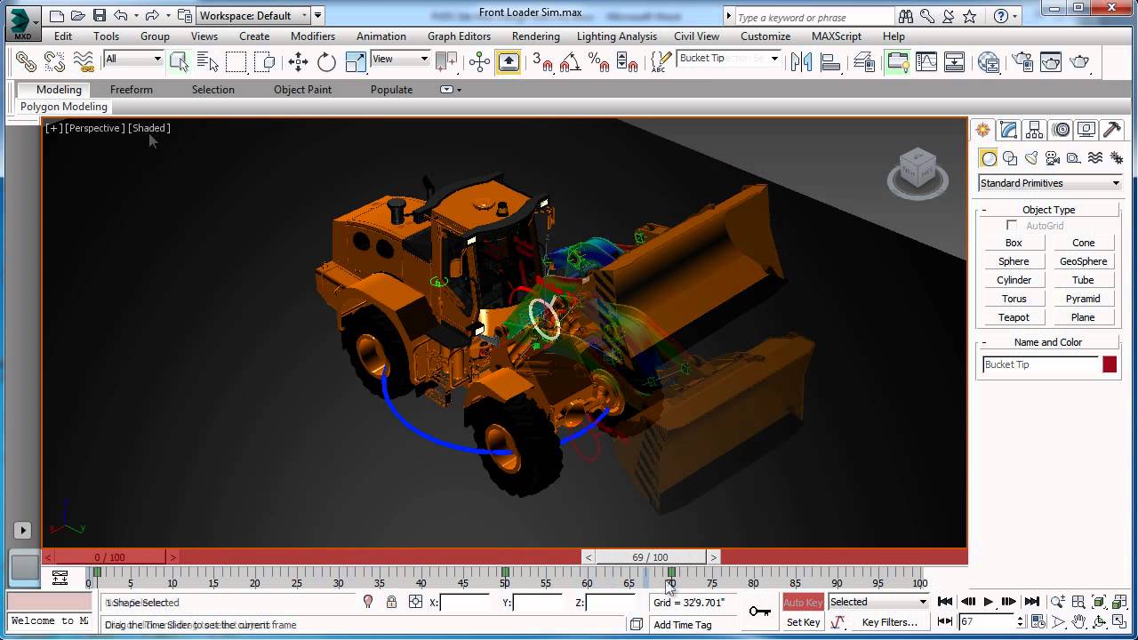Open the selection filter All dropdown

(x=134, y=59)
